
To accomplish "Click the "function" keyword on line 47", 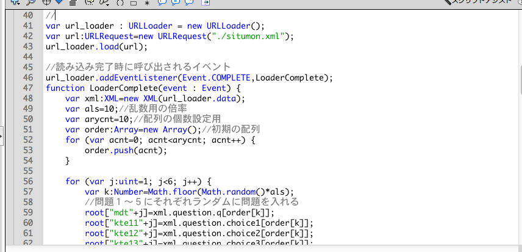I will tap(65, 88).
